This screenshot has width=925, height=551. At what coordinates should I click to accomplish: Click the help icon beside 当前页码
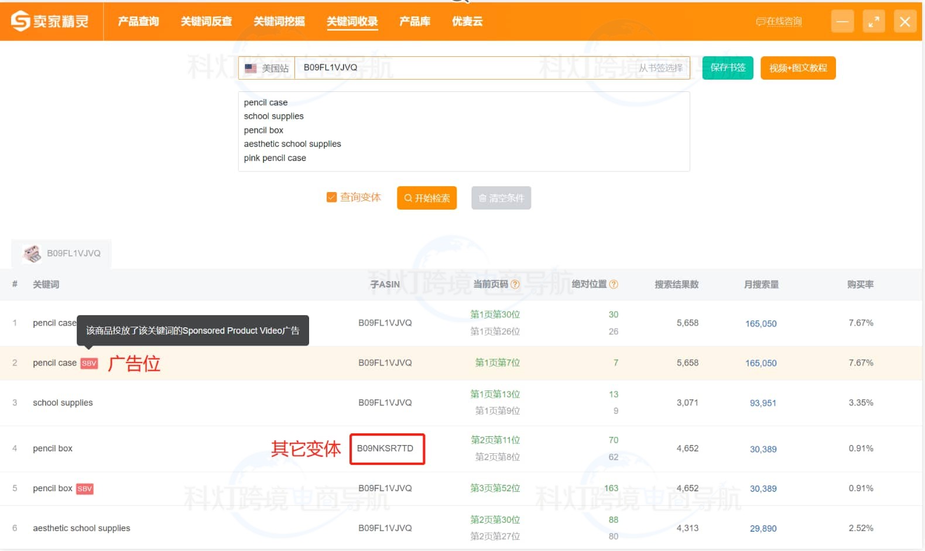click(515, 285)
